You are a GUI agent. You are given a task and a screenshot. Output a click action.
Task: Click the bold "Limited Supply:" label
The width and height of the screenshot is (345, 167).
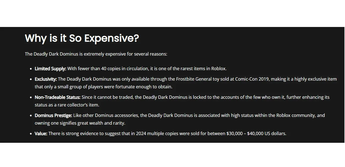tap(50, 69)
